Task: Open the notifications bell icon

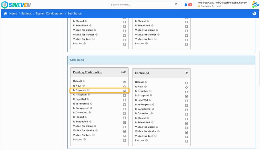Action: point(186,5)
